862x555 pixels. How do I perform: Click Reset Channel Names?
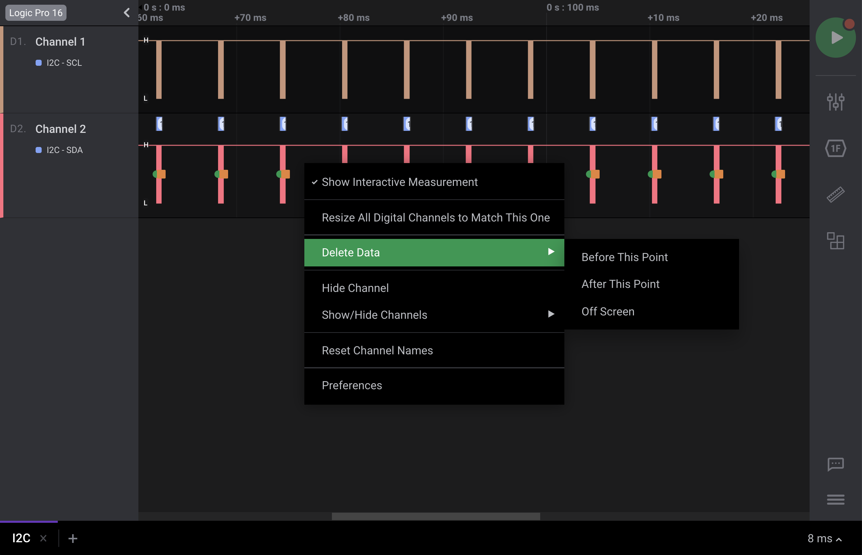point(377,350)
